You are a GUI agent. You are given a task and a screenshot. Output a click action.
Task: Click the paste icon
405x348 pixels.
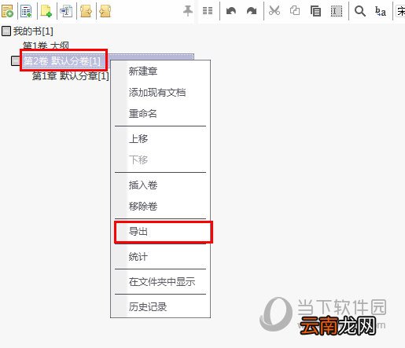[315, 11]
